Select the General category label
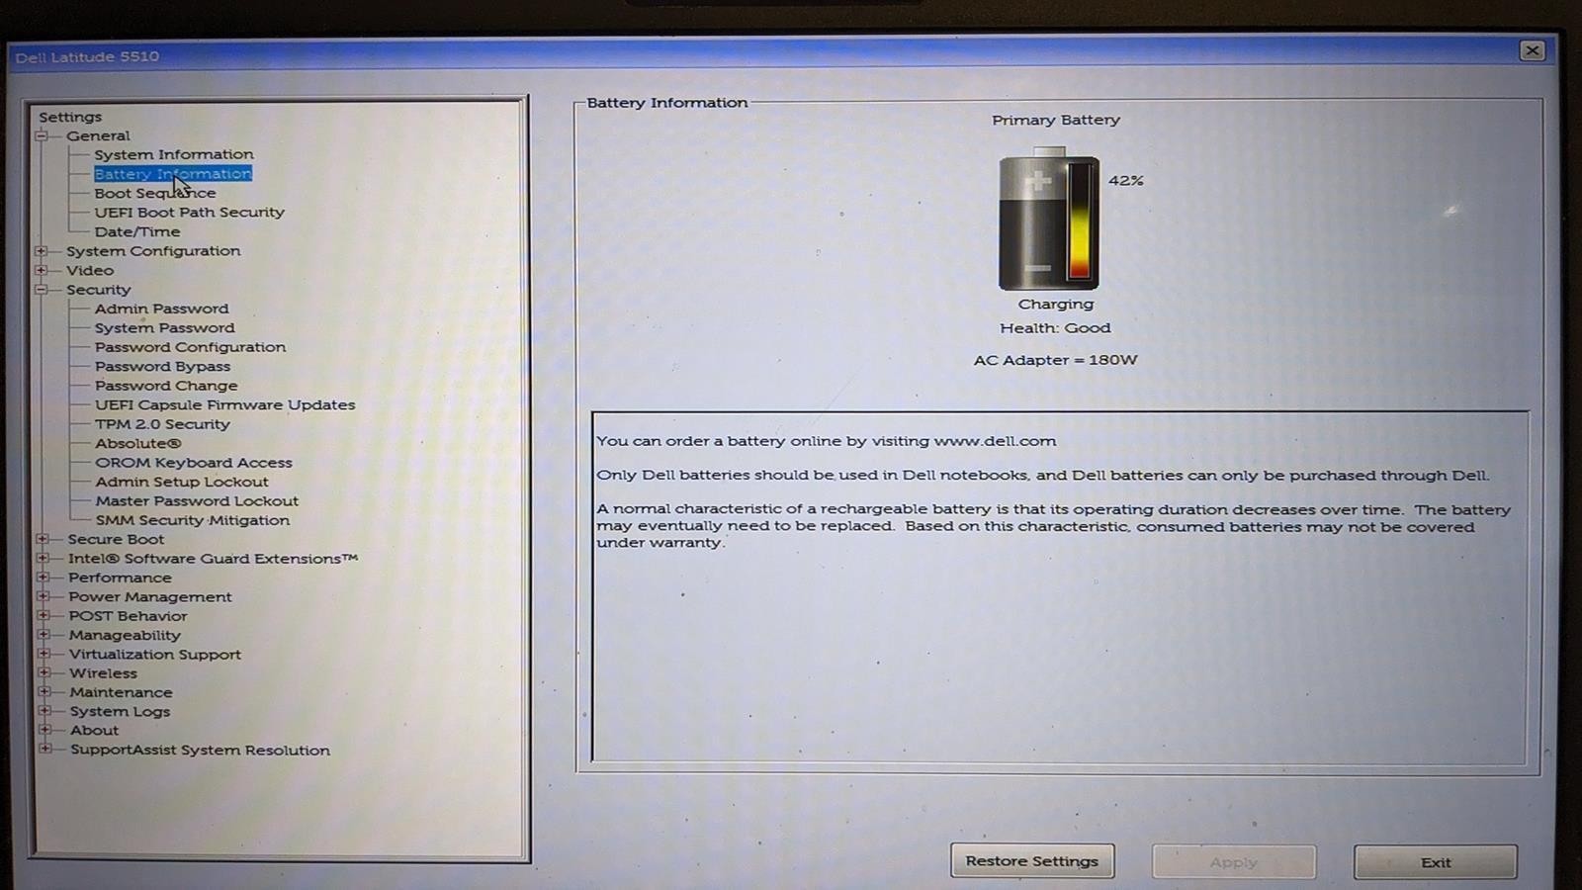The width and height of the screenshot is (1582, 890). pyautogui.click(x=98, y=135)
